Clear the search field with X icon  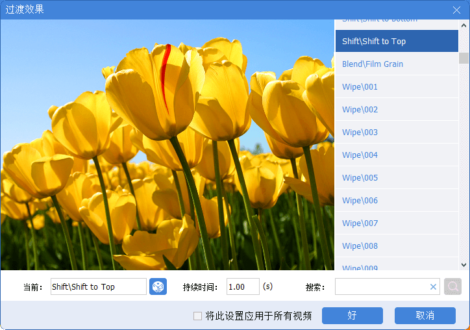click(x=433, y=286)
